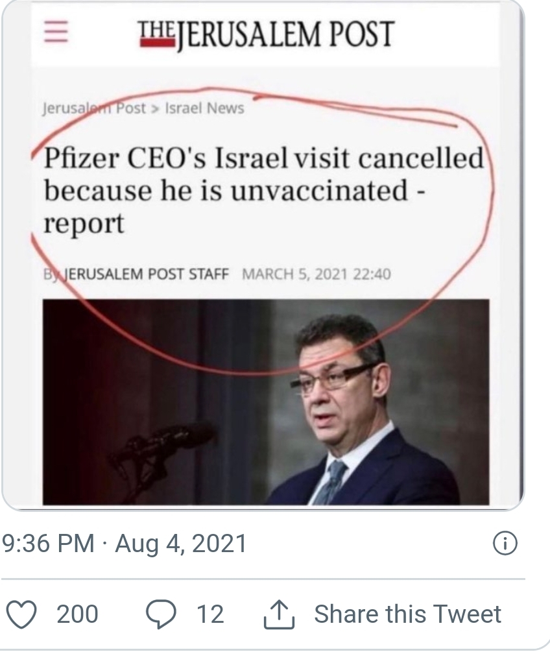Screen dimensions: 550x652
Task: Click the Jerusalem Post Staff byline
Action: 136,274
